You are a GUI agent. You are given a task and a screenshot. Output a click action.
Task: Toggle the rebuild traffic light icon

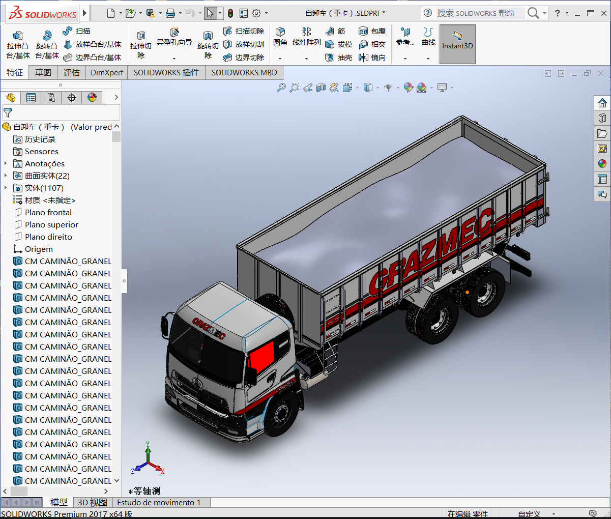(230, 13)
